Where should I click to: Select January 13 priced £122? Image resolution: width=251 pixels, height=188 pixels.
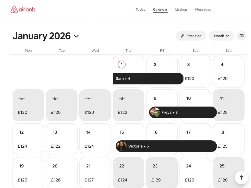click(x=62, y=139)
